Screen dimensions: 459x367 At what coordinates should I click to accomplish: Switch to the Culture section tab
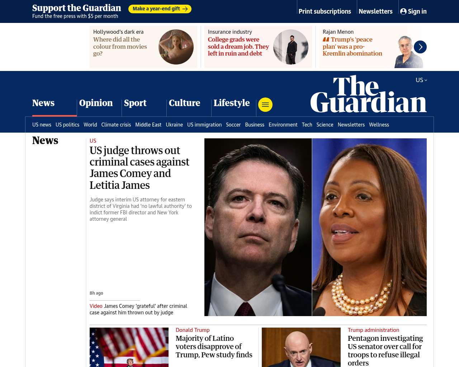tap(184, 103)
